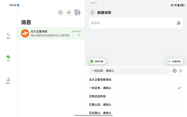Tap the blue notification icon beside clock
The image size is (187, 117).
[x=18, y=5]
